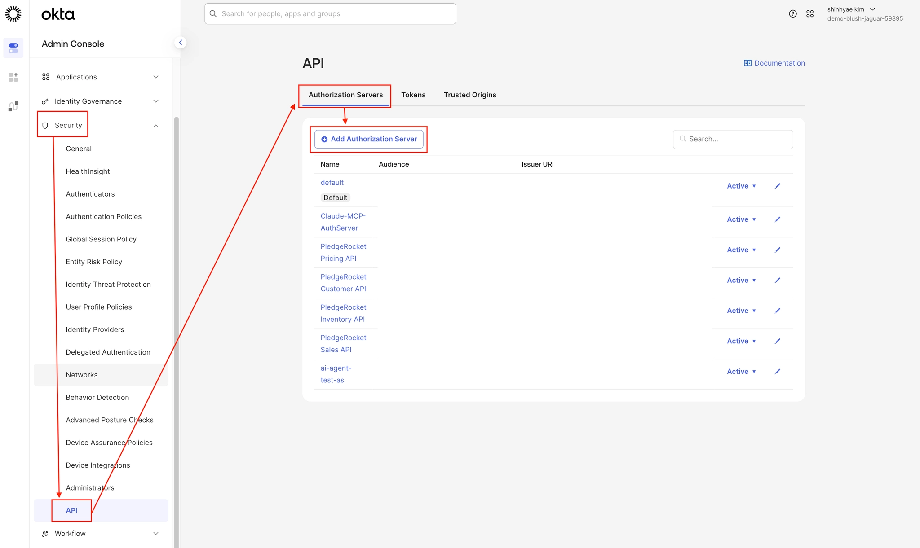
Task: Select Networks in the sidebar
Action: [101, 375]
